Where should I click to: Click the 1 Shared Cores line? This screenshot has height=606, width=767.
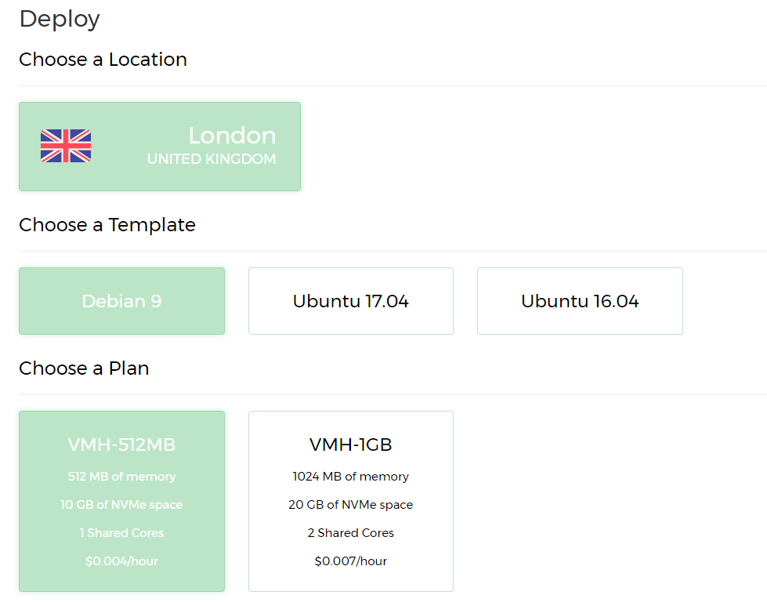pos(121,533)
